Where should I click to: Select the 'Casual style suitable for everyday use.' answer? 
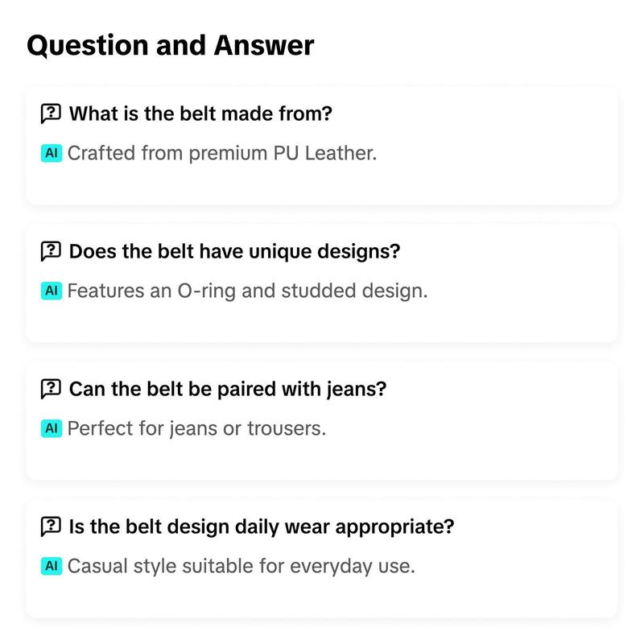tap(241, 567)
